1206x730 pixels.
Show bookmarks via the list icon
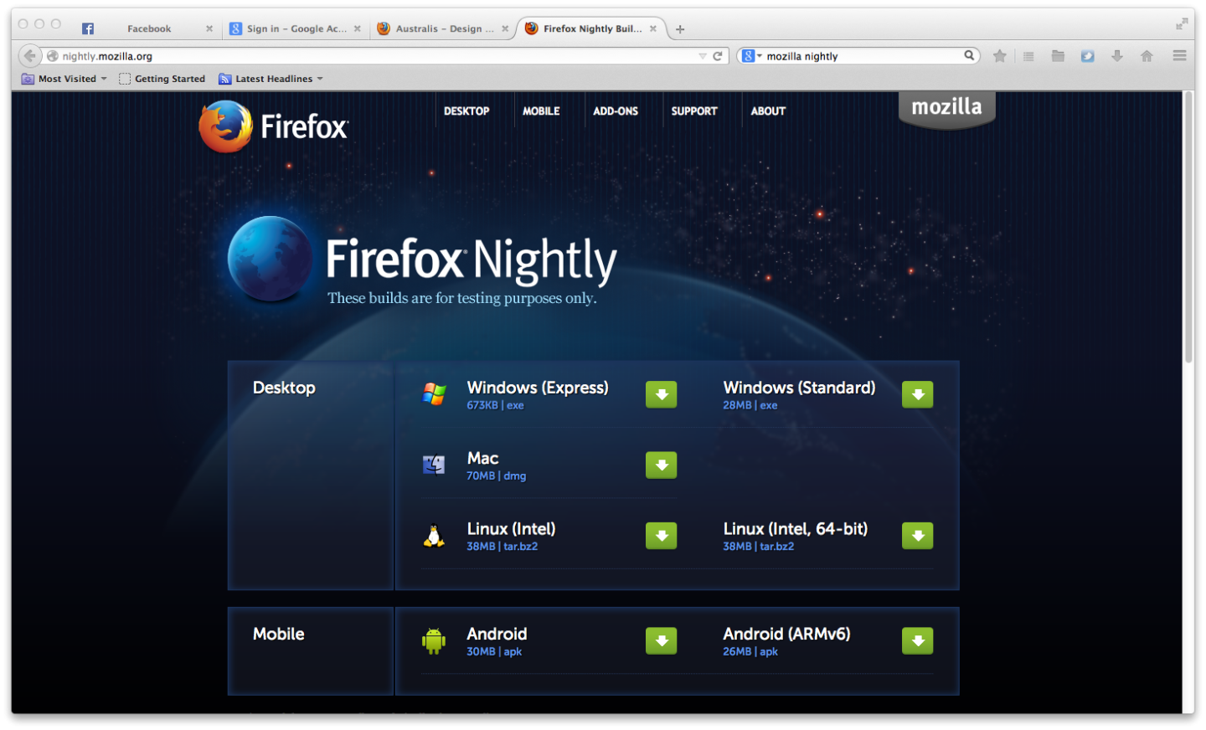tap(1028, 55)
